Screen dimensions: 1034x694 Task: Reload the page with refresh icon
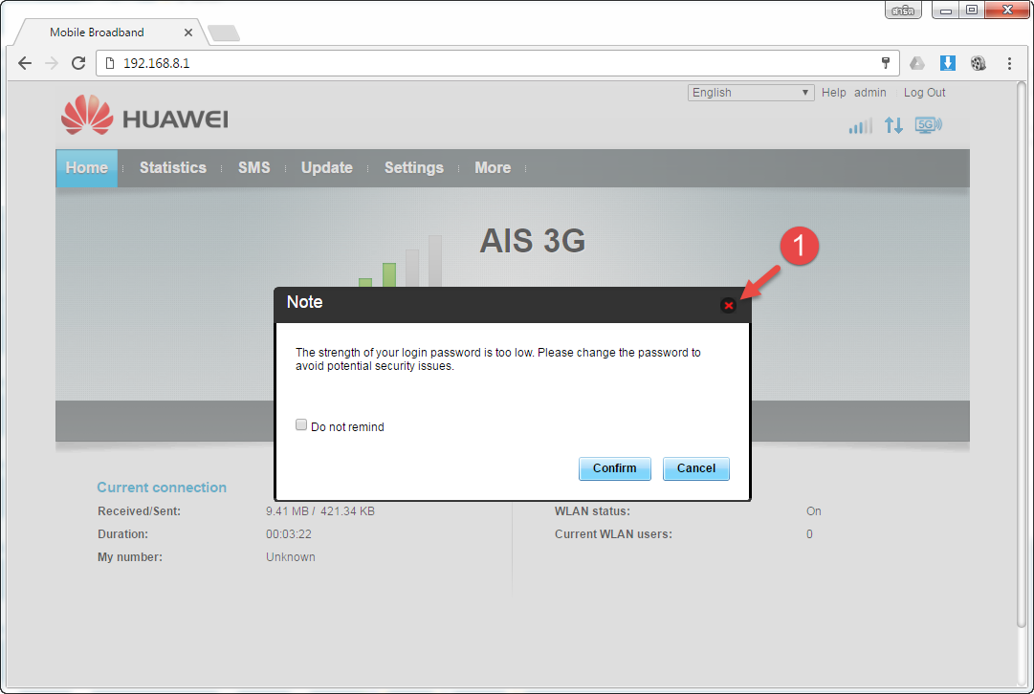[x=78, y=63]
